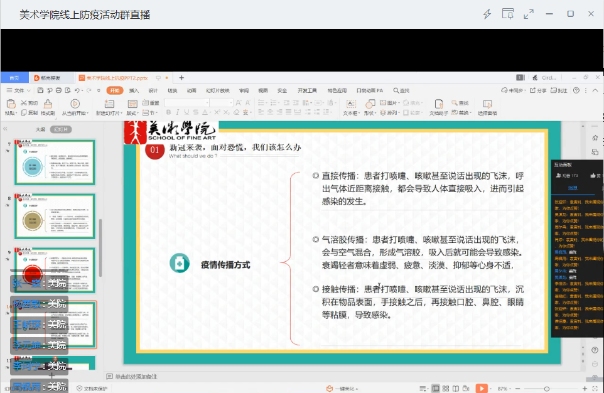Select slide 8 thumbnail
Image resolution: width=604 pixels, height=393 pixels.
click(55, 217)
